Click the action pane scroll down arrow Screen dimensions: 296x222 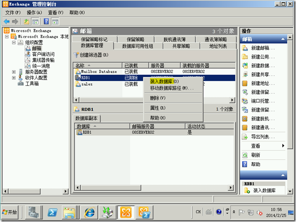(290, 191)
